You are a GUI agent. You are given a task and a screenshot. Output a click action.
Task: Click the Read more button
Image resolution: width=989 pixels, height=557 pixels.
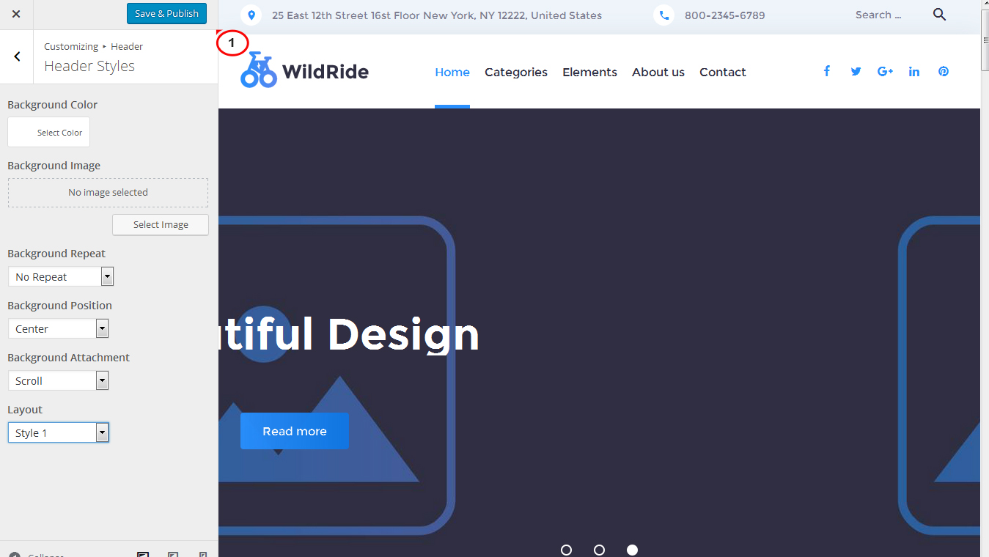click(295, 431)
